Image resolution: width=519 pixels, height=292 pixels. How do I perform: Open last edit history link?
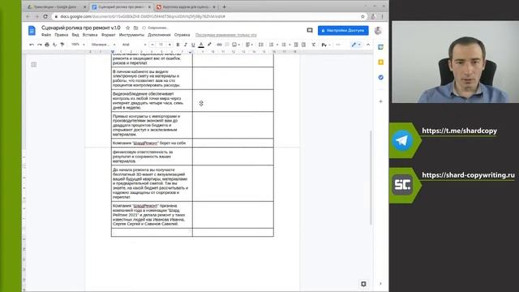pyautogui.click(x=226, y=35)
